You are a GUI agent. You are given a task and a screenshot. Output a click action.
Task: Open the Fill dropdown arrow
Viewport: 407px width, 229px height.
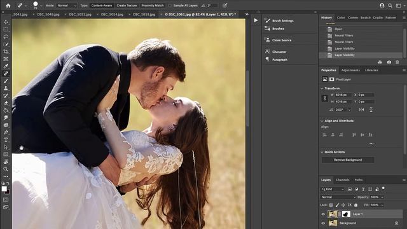click(x=382, y=205)
